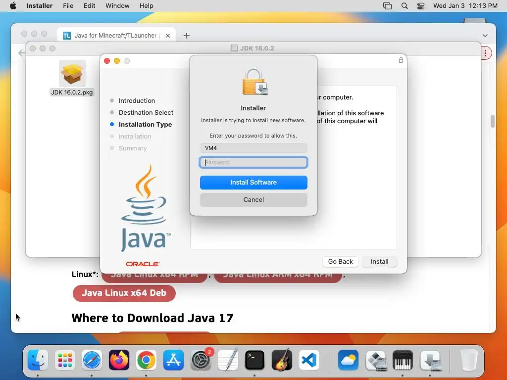The width and height of the screenshot is (507, 380).
Task: Click the Stage Manager icon in the menu bar
Action: click(x=387, y=6)
